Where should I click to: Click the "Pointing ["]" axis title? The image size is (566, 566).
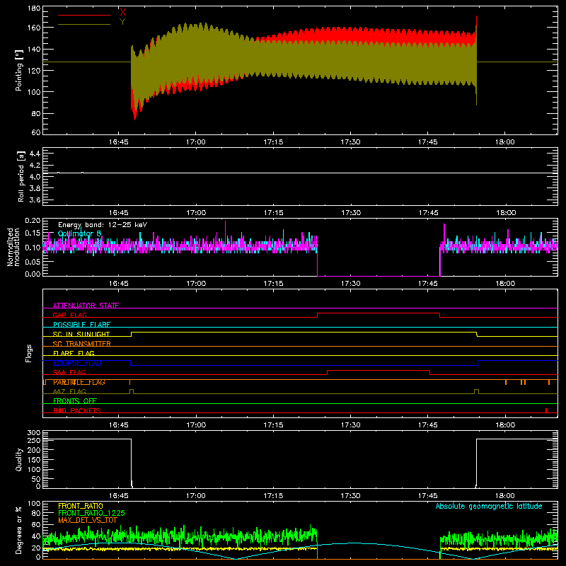click(x=19, y=70)
